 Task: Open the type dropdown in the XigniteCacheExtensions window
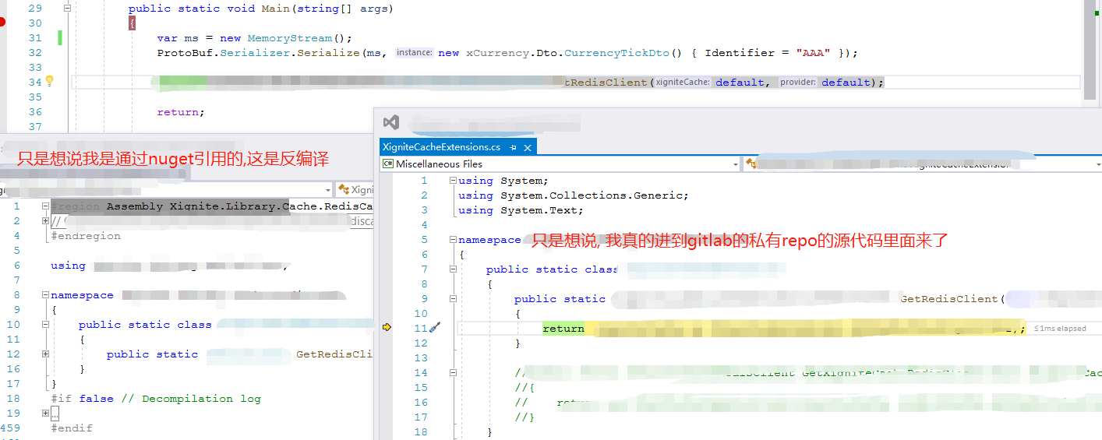(x=1098, y=164)
